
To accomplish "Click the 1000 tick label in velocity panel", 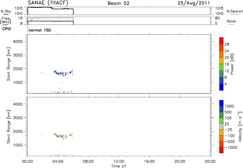I will 18,145.
